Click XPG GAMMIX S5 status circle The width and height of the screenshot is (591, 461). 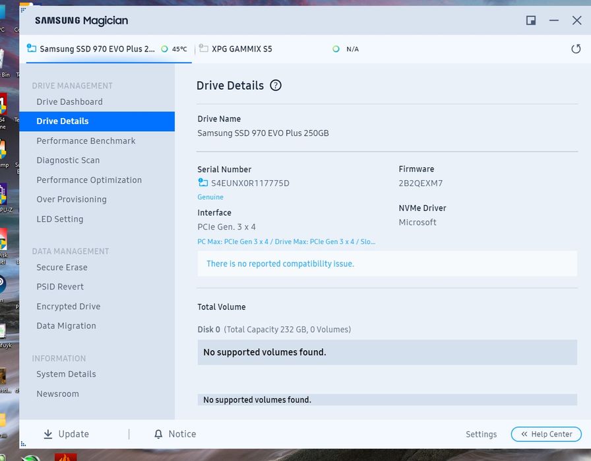coord(336,49)
